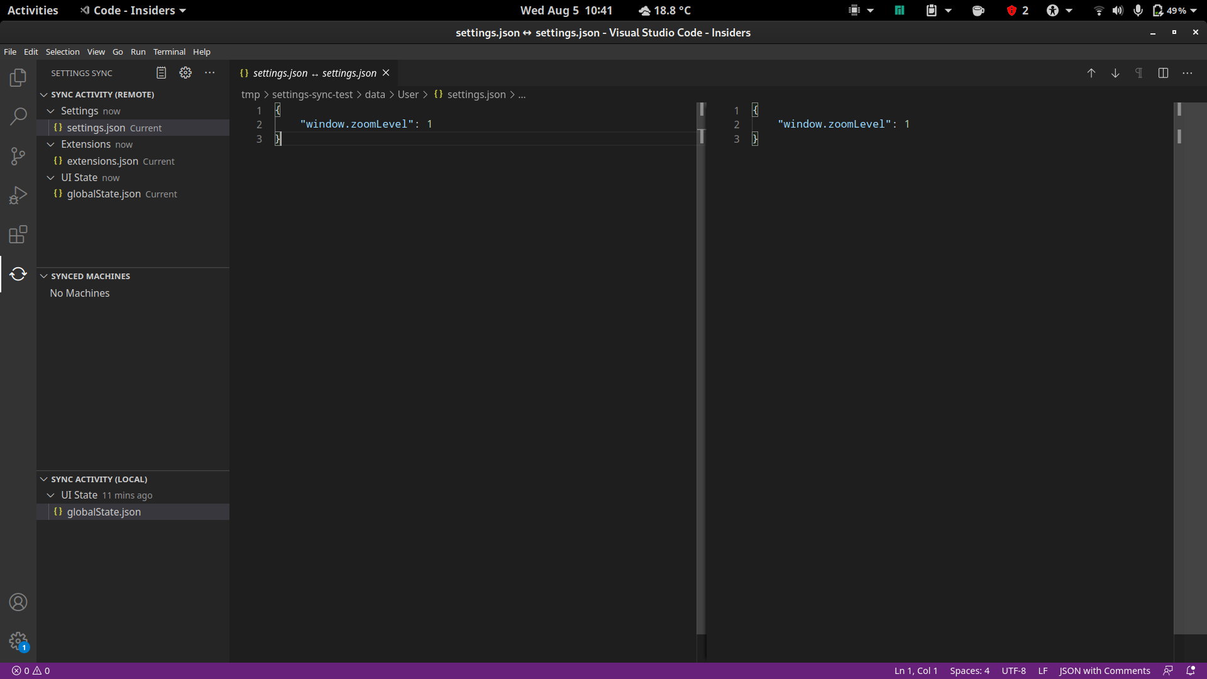
Task: Open the Terminal menu
Action: point(168,52)
